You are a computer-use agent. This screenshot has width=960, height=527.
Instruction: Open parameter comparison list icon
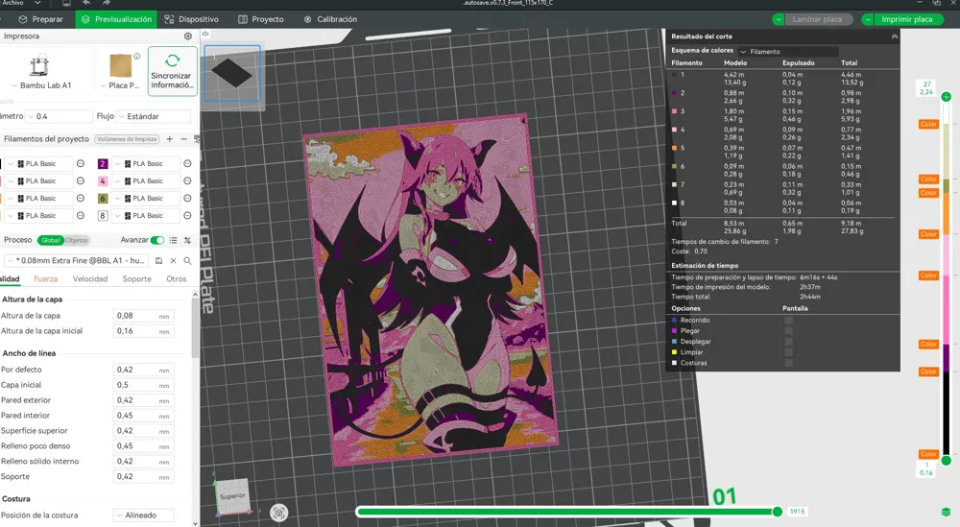(173, 240)
